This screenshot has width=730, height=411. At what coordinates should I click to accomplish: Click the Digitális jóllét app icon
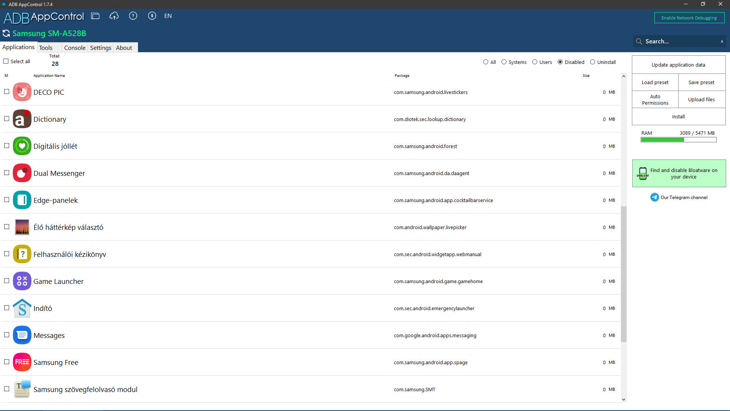click(x=22, y=146)
